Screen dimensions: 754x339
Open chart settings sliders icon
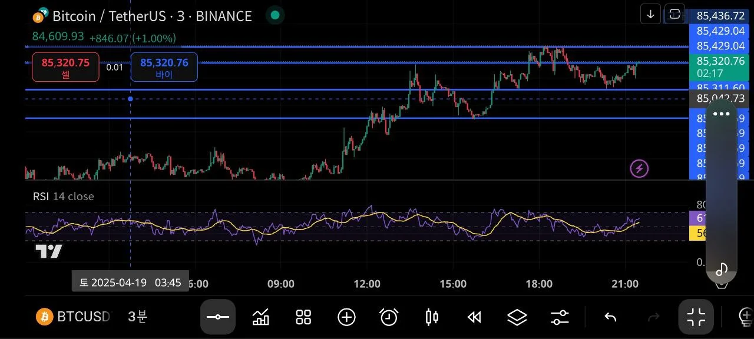(560, 317)
